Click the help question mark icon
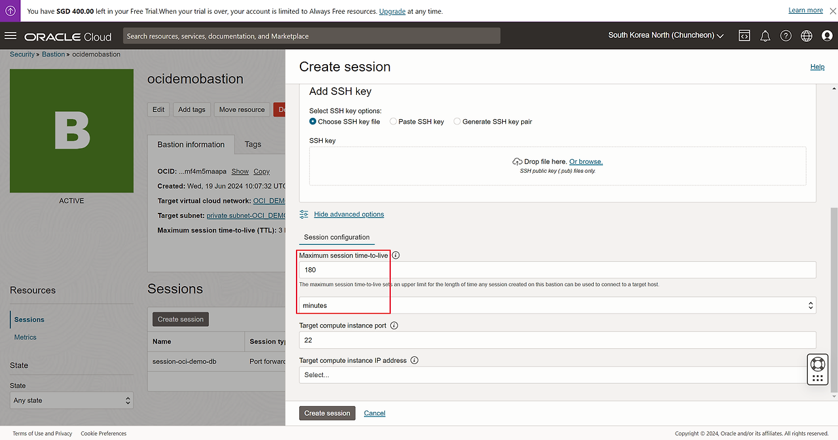838x440 pixels. 786,36
